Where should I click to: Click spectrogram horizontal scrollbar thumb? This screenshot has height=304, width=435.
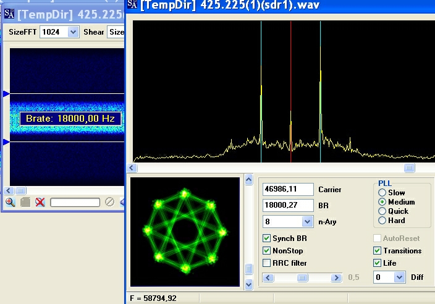[x=20, y=190]
